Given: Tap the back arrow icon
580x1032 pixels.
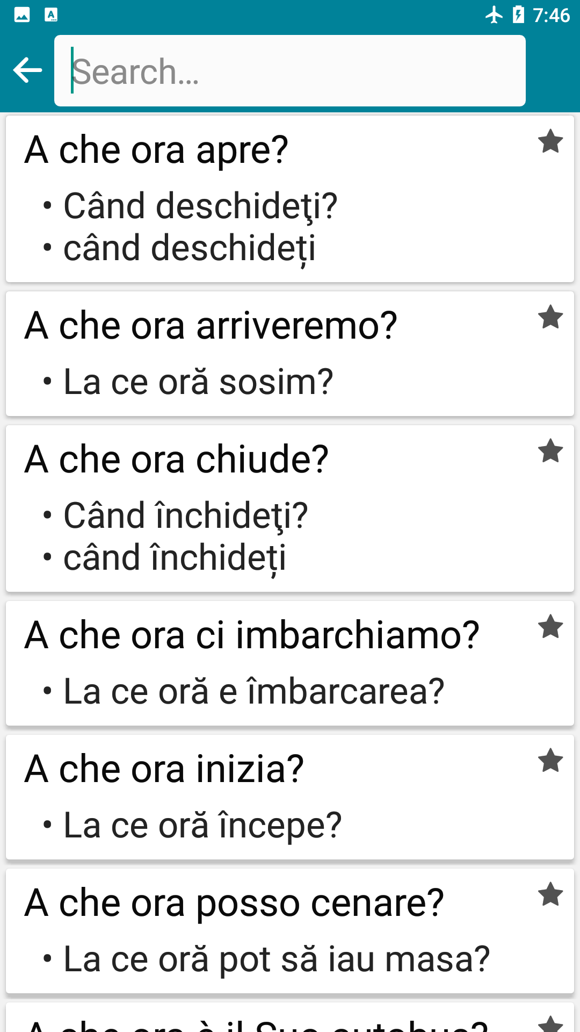Looking at the screenshot, I should (27, 70).
